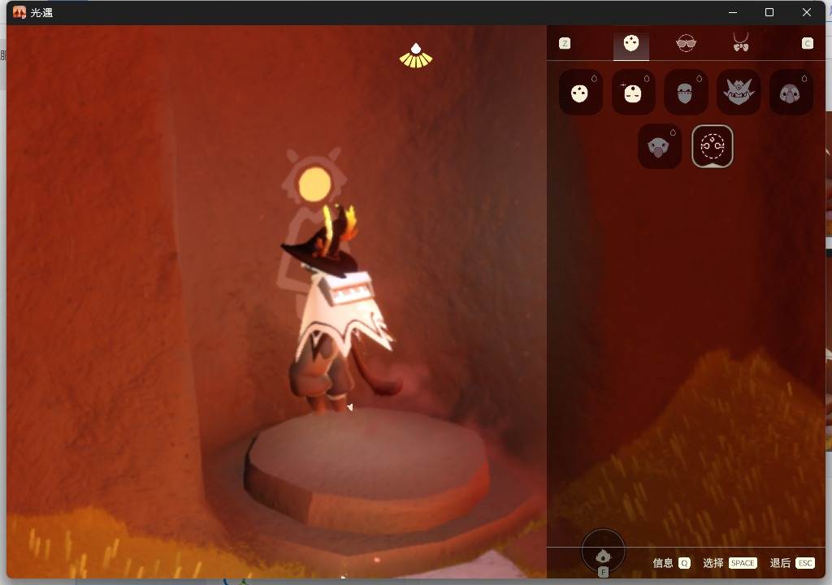Viewport: 832px width, 585px height.
Task: Maximize the 光遇 game window
Action: [x=769, y=12]
